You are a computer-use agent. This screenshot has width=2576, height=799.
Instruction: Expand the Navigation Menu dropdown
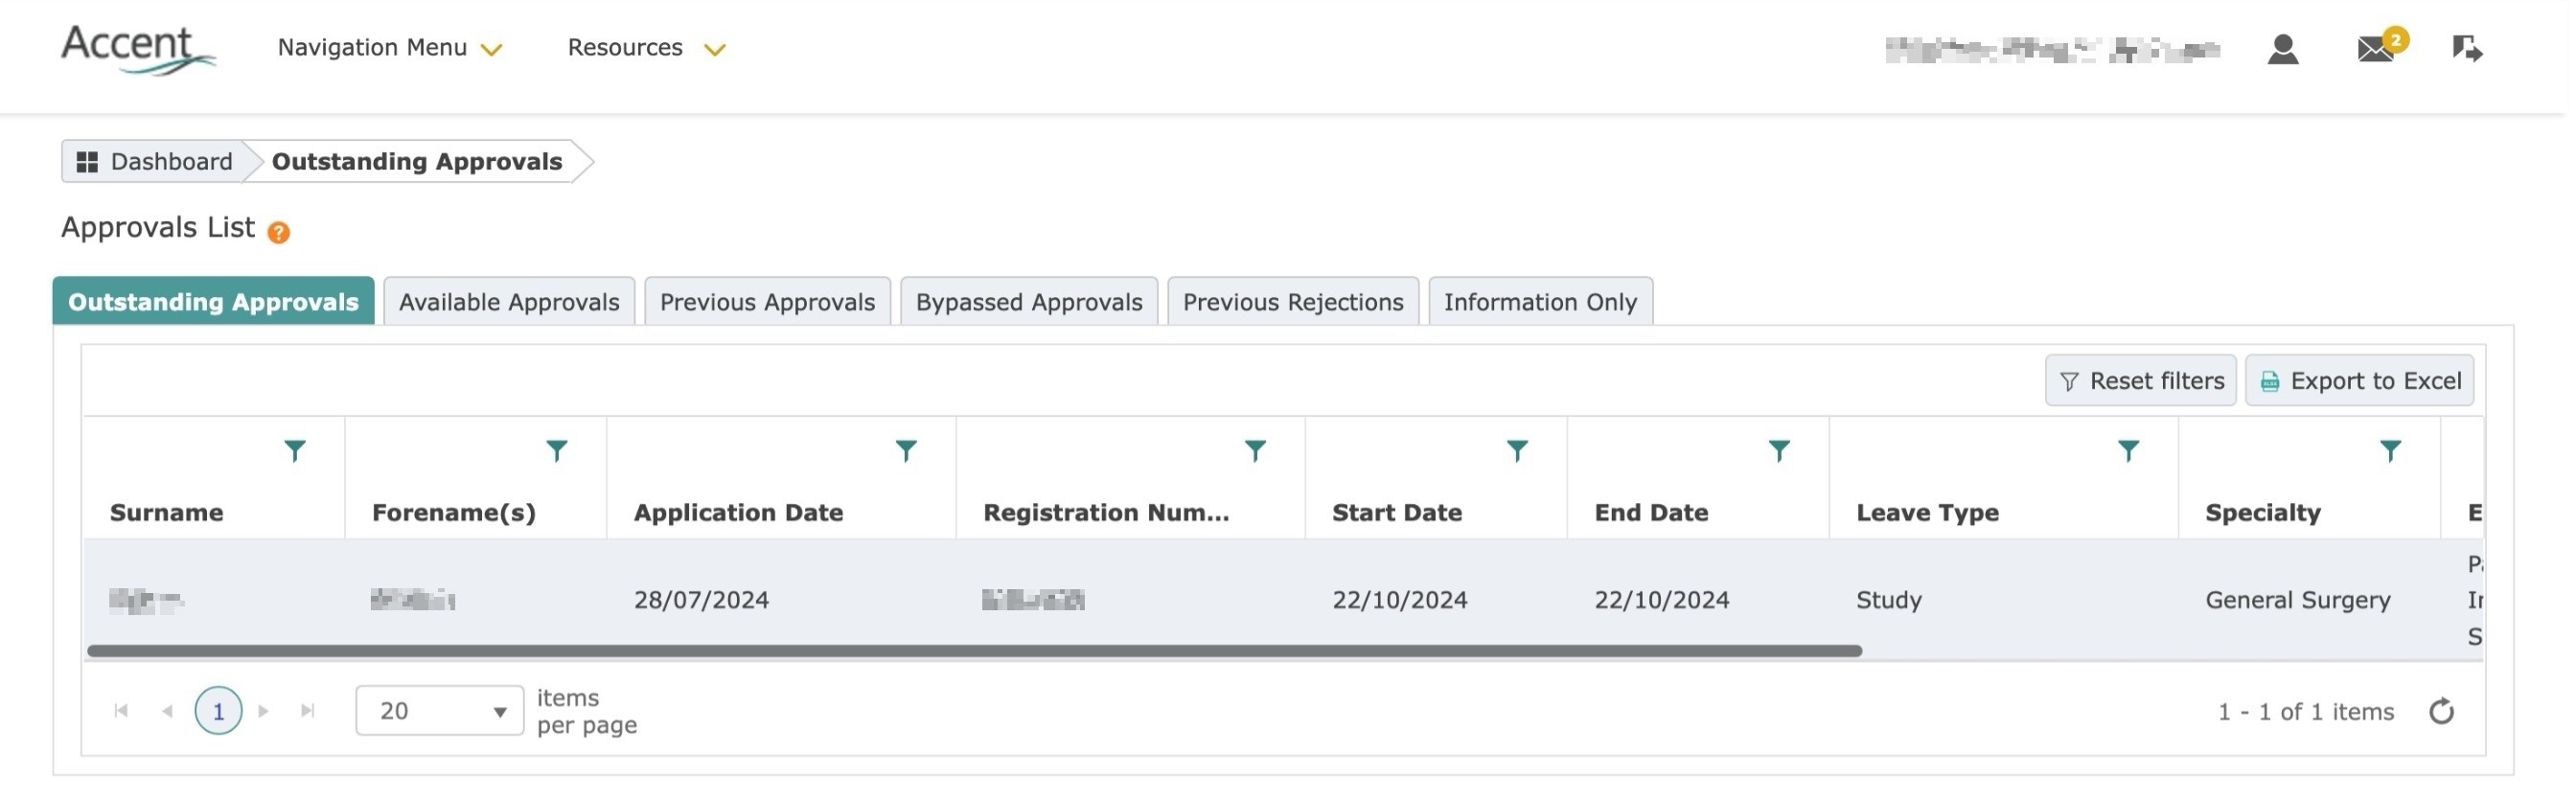click(389, 48)
